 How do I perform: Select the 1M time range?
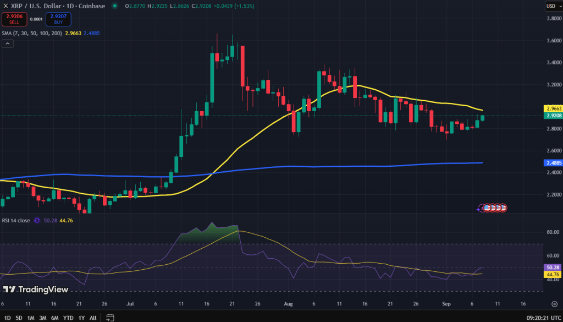tap(31, 318)
